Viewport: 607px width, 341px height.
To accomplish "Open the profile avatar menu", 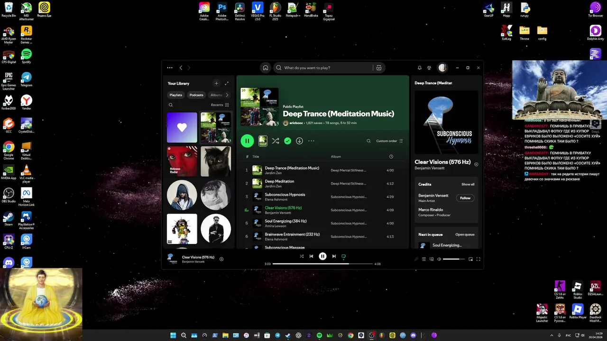I will (442, 68).
